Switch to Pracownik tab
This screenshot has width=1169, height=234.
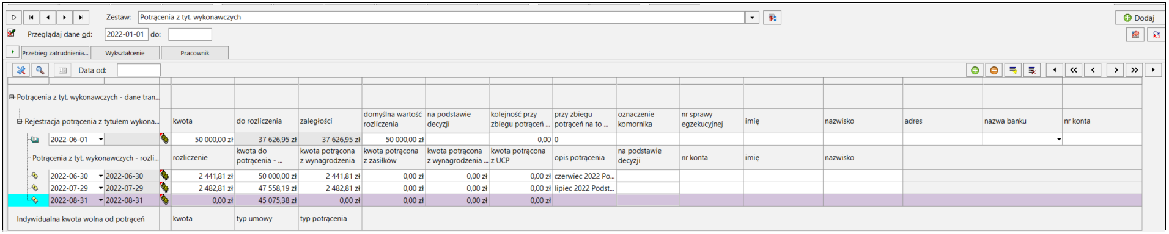click(195, 53)
